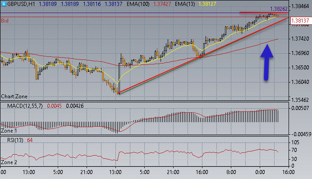Click the EMA(13) indicator label
Image resolution: width=312 pixels, height=179 pixels.
(x=185, y=4)
